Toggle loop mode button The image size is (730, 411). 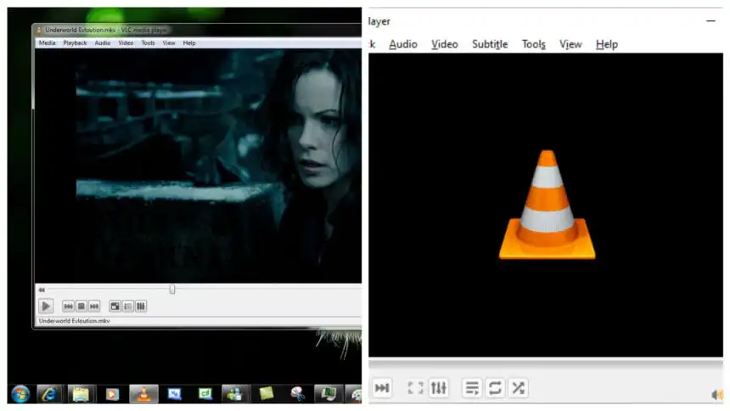pos(495,388)
